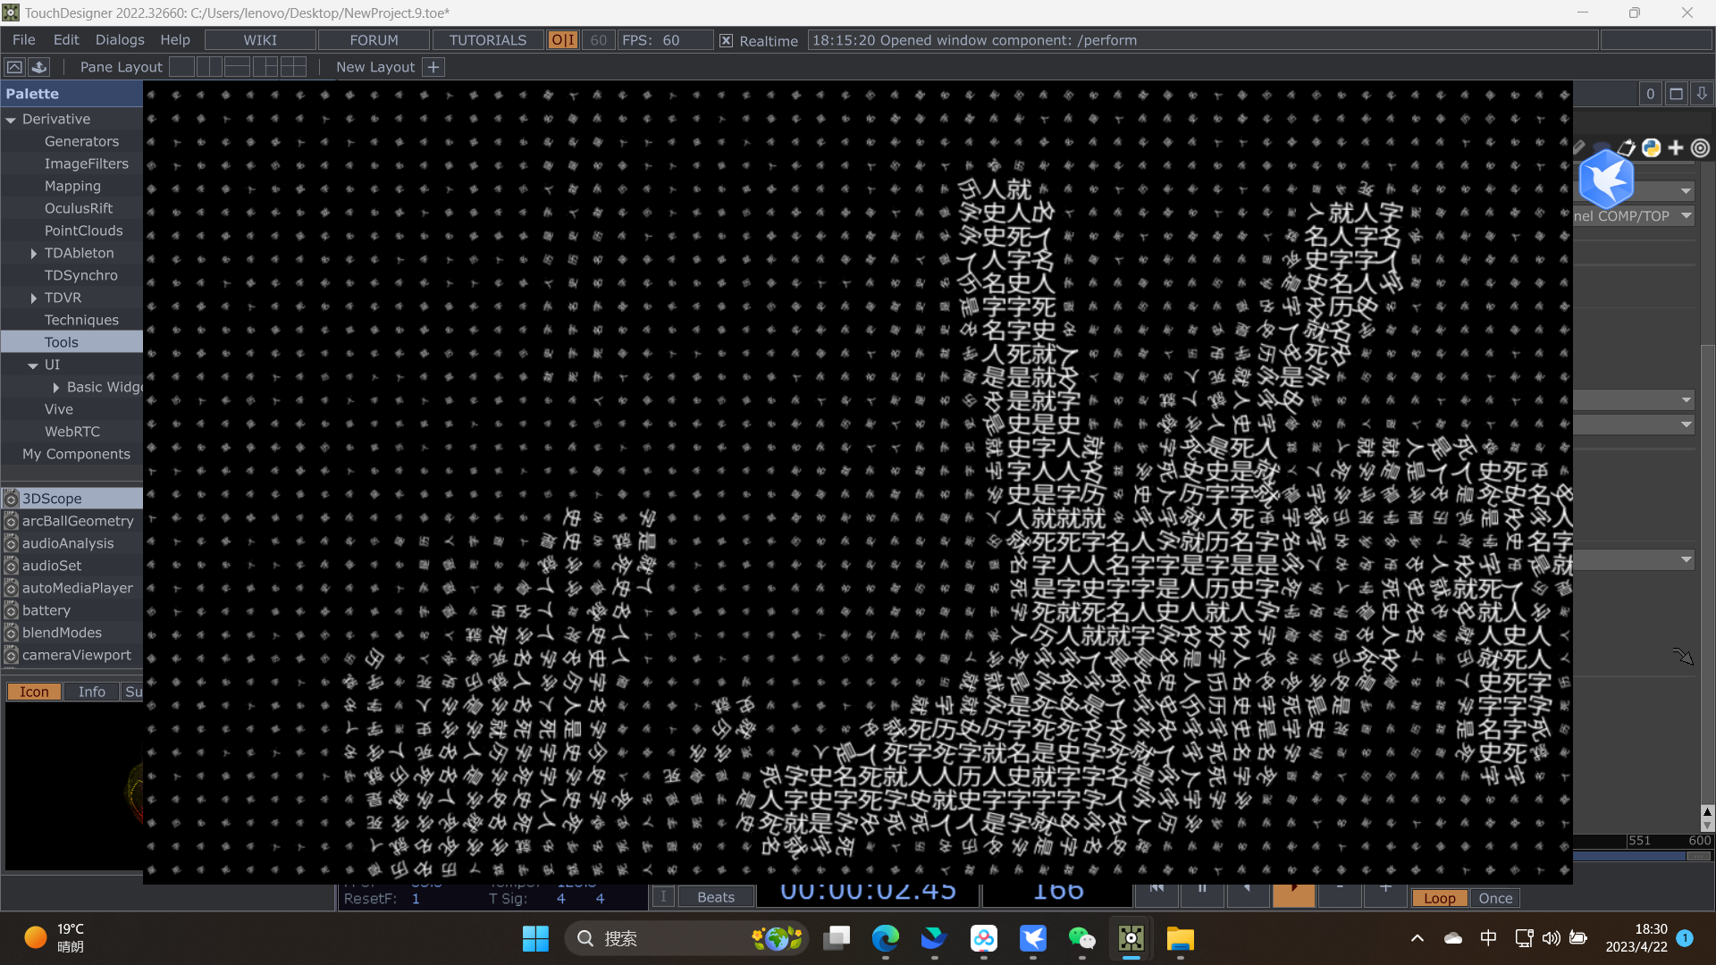Expand the TDAbleton folder

click(x=34, y=254)
